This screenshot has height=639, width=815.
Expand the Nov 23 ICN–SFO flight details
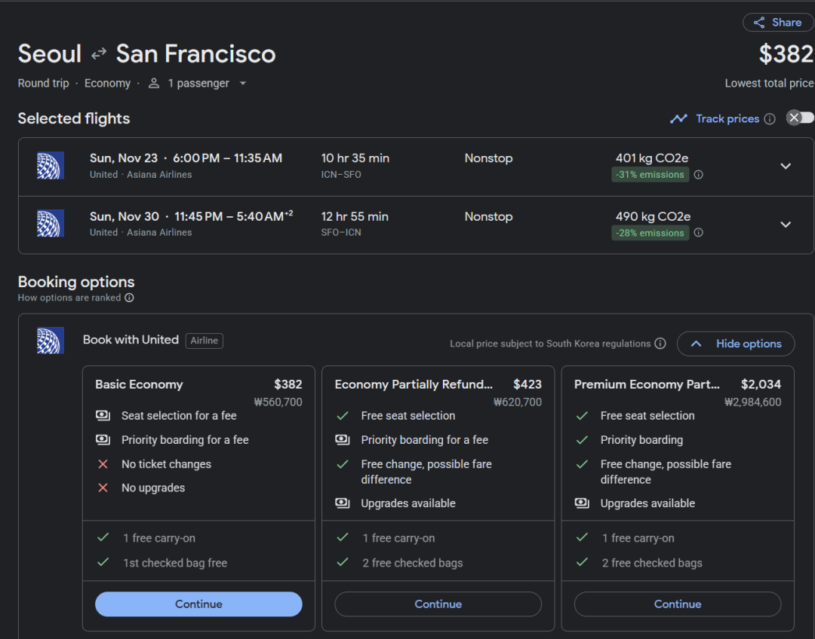[x=786, y=167]
